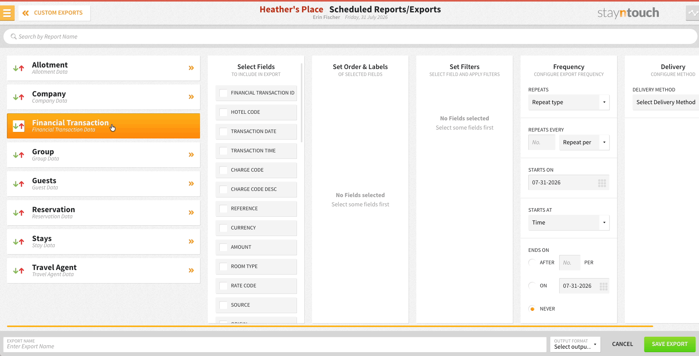Select the After radio button under Ends On

[x=532, y=263]
